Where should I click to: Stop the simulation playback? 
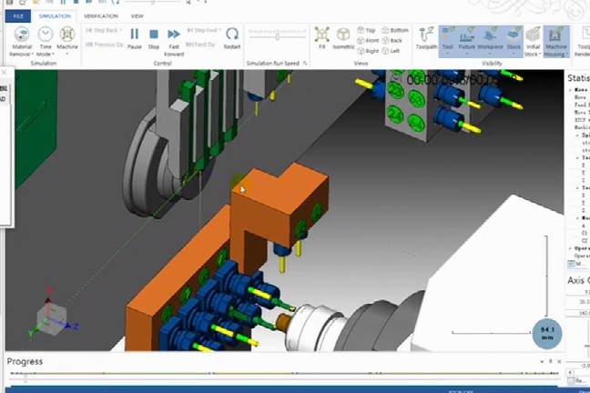pyautogui.click(x=154, y=39)
